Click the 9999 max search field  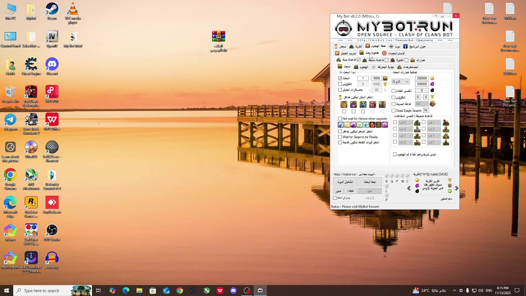point(376,78)
